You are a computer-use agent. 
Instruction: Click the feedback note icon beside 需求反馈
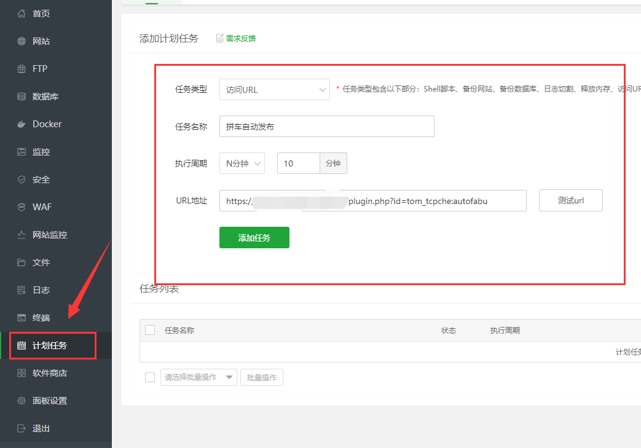pyautogui.click(x=220, y=38)
